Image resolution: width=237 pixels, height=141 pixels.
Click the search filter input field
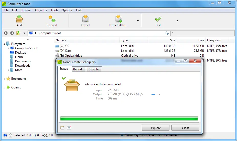(x=202, y=33)
